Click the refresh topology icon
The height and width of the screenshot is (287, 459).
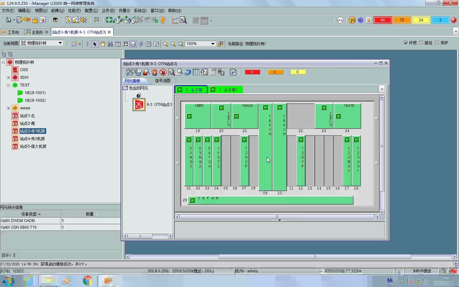tap(141, 44)
